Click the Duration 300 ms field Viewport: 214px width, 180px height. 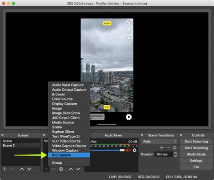coord(164,154)
